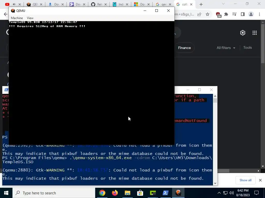The width and height of the screenshot is (265, 198).
Task: Bookmark this page with the star icon
Action: 208,14
